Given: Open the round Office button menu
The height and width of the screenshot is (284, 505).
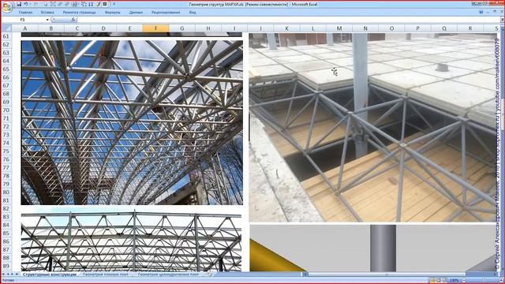Looking at the screenshot, I should [x=7, y=7].
